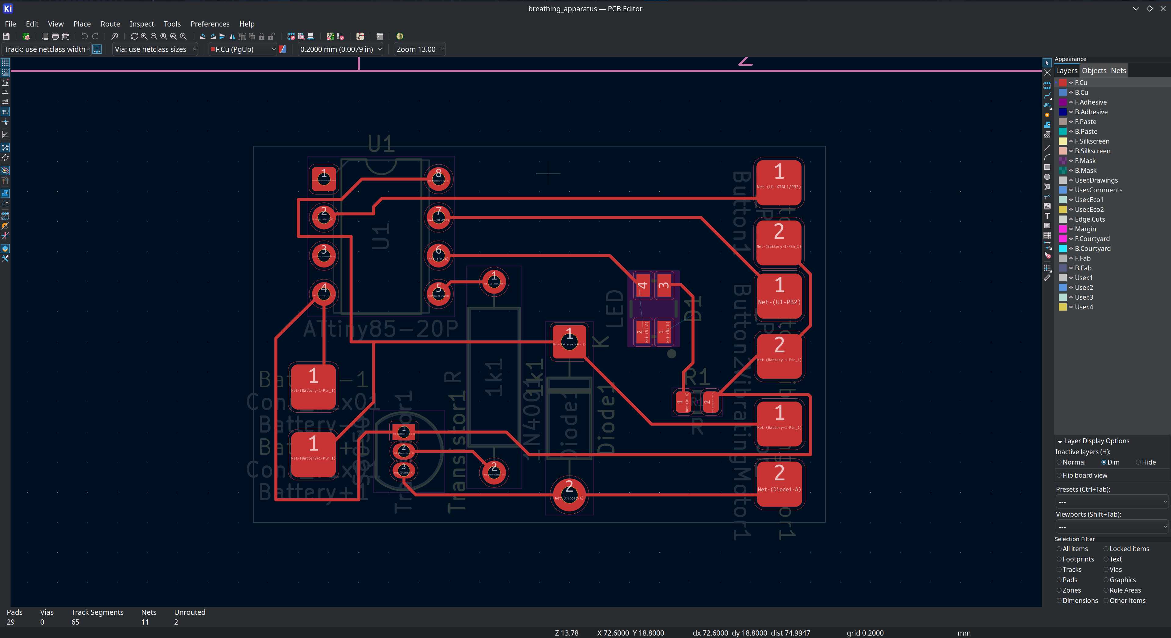
Task: Switch to the Nets tab
Action: [1118, 70]
